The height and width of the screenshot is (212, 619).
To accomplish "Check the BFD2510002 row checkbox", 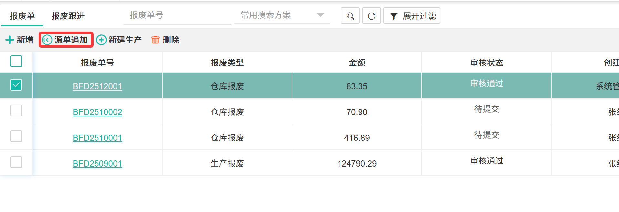I will point(16,111).
